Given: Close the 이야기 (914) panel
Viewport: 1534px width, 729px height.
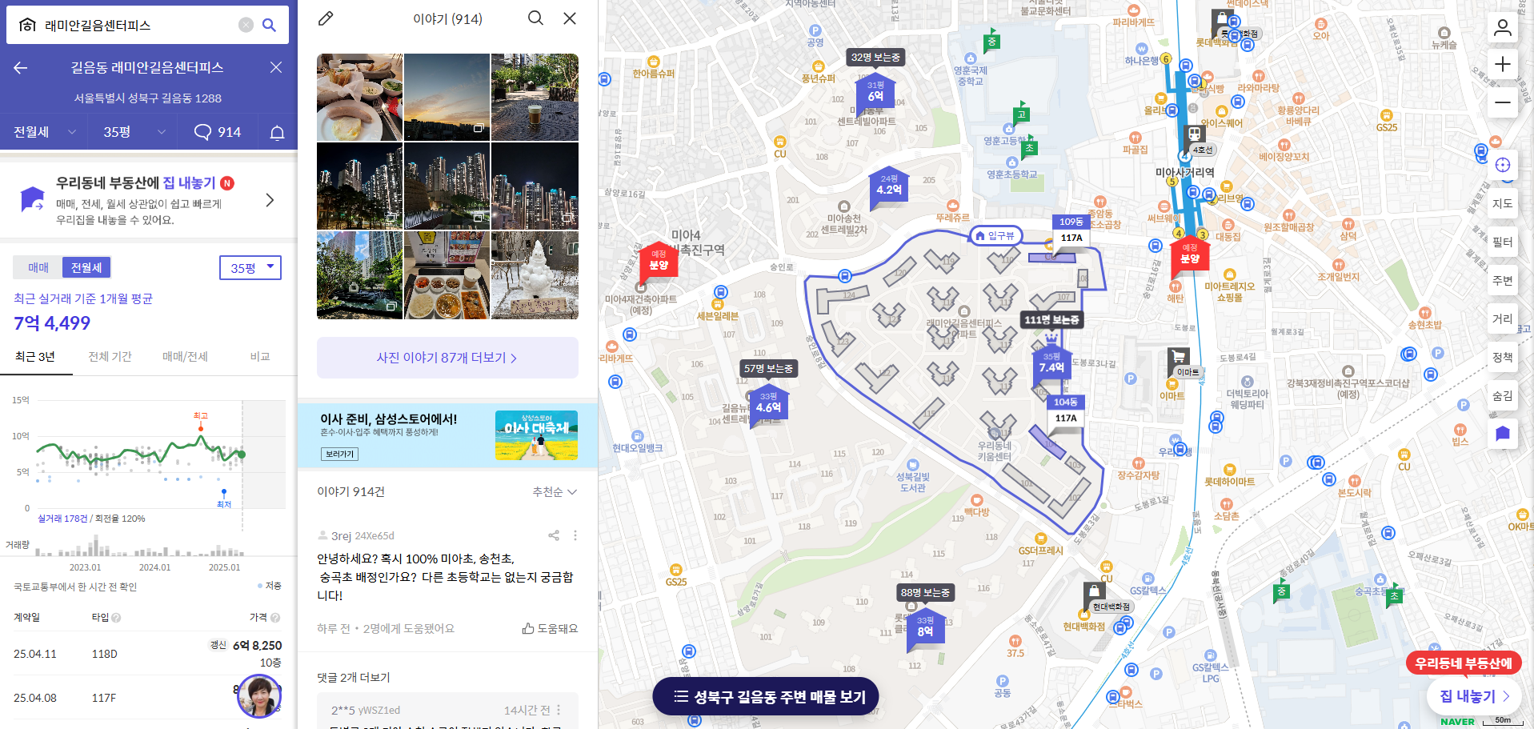Looking at the screenshot, I should [570, 18].
